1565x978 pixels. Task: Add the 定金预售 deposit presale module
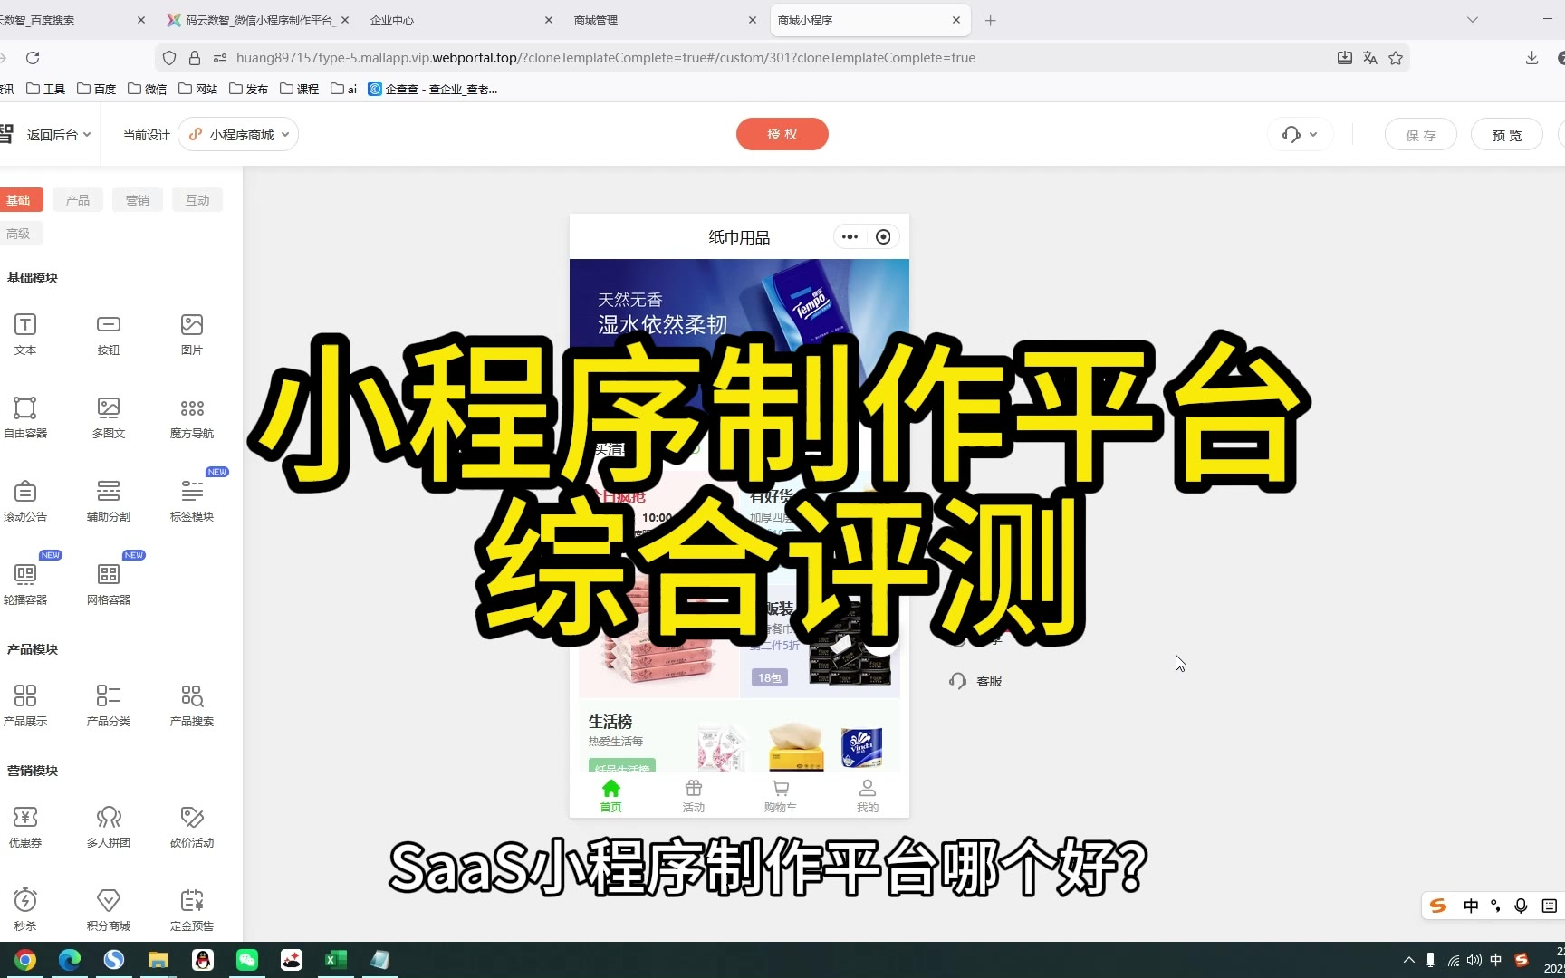coord(192,910)
